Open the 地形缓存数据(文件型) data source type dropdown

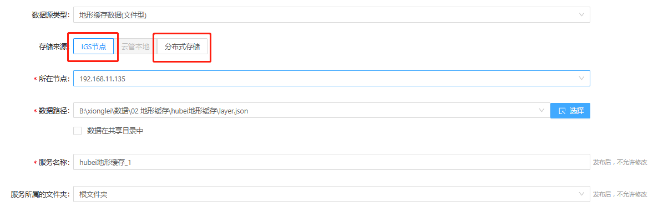pyautogui.click(x=332, y=15)
